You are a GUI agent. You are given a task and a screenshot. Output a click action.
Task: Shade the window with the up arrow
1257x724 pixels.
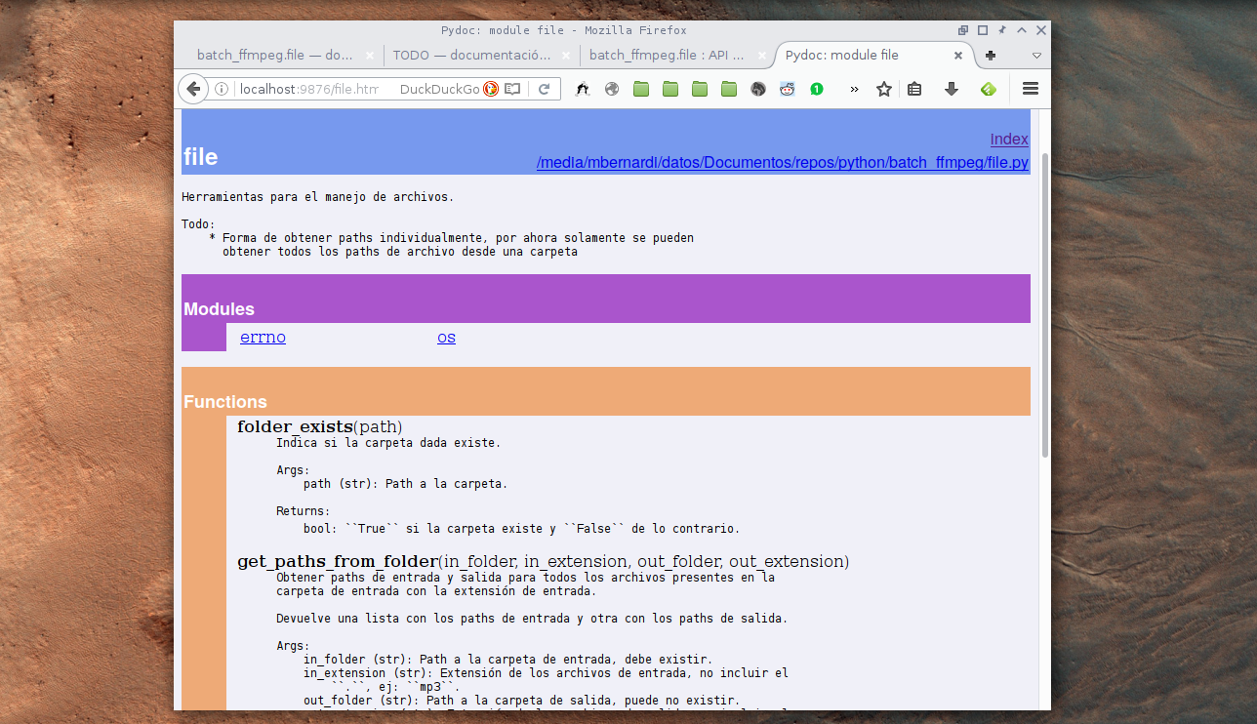(x=1021, y=30)
